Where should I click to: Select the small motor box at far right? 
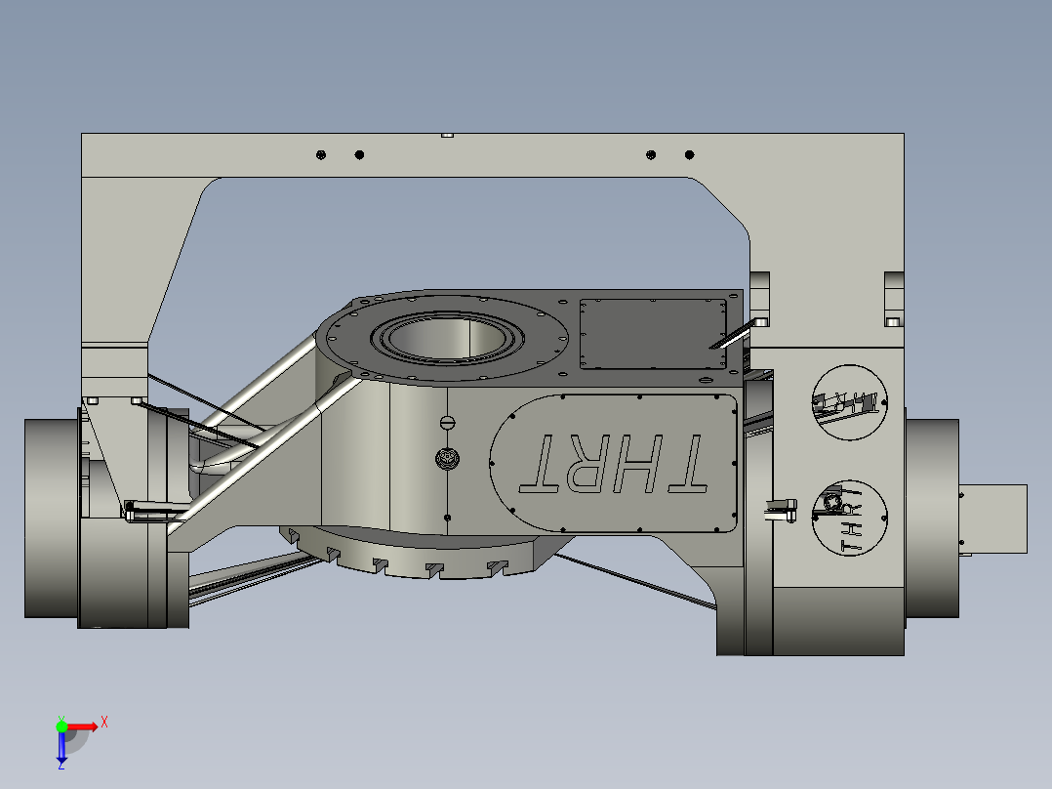[993, 519]
